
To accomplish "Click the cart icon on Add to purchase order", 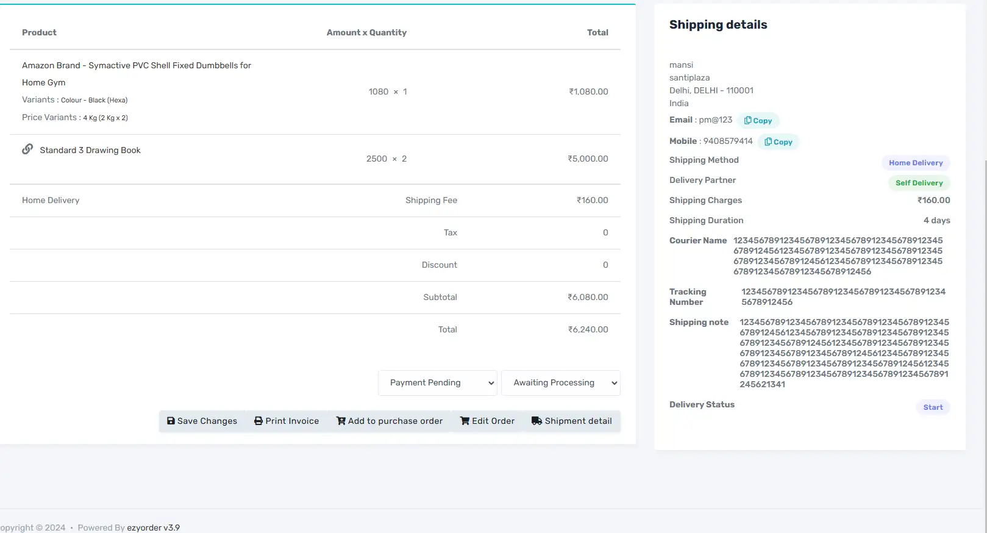I will click(341, 421).
